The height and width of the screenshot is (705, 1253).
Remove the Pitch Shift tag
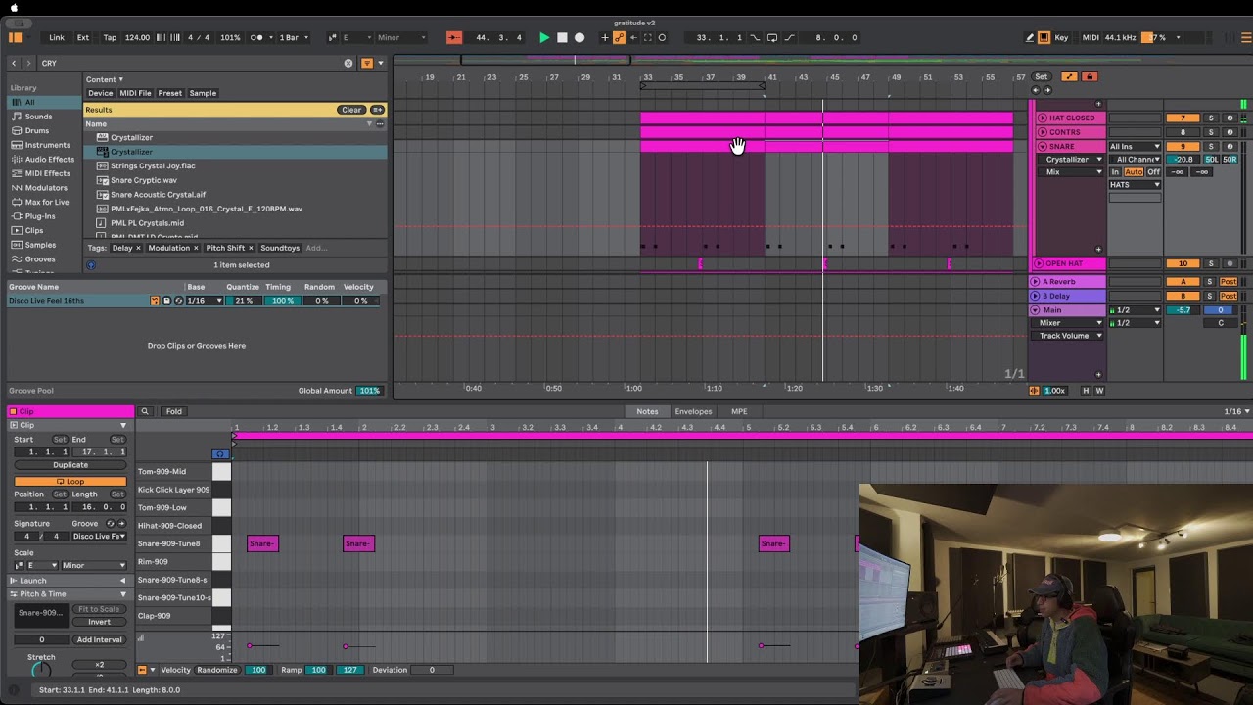point(251,248)
